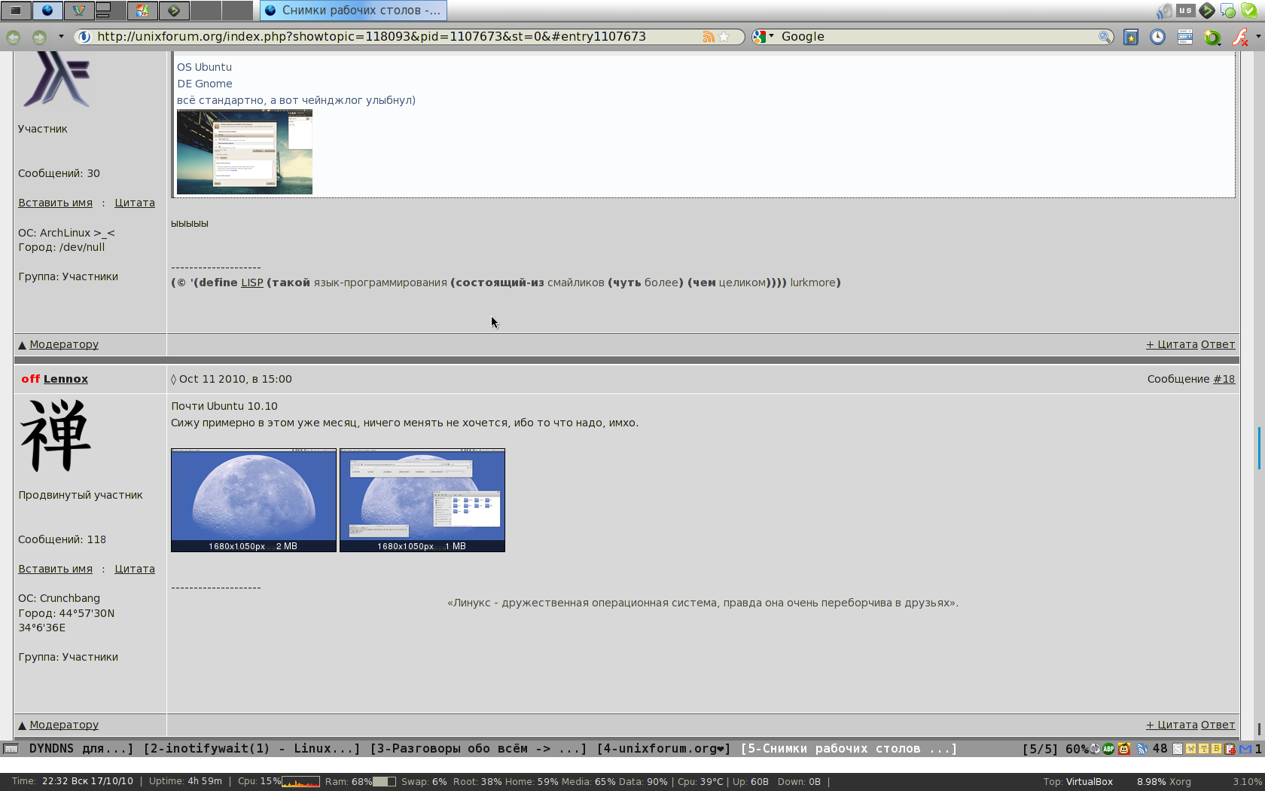
Task: Open the Lennox user profile link
Action: (66, 379)
